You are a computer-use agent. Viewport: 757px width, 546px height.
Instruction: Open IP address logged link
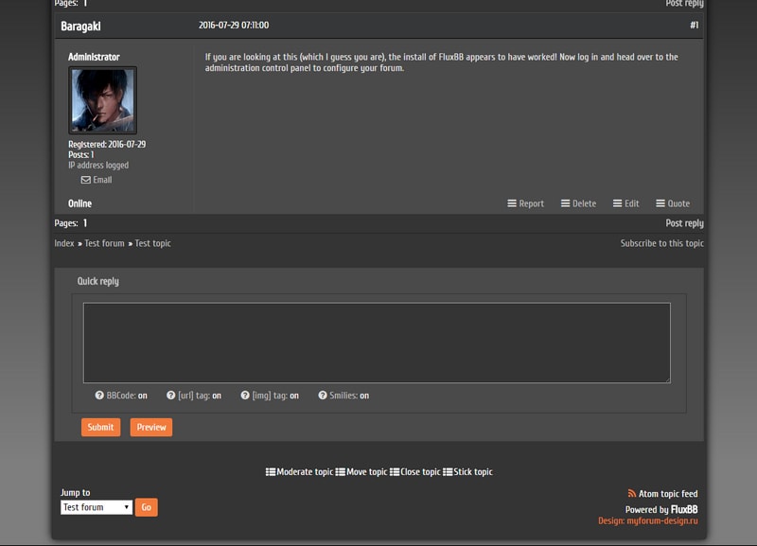(x=98, y=165)
